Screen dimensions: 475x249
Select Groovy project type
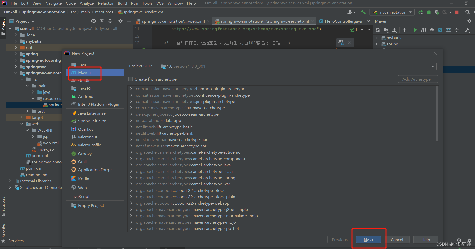pyautogui.click(x=95, y=154)
